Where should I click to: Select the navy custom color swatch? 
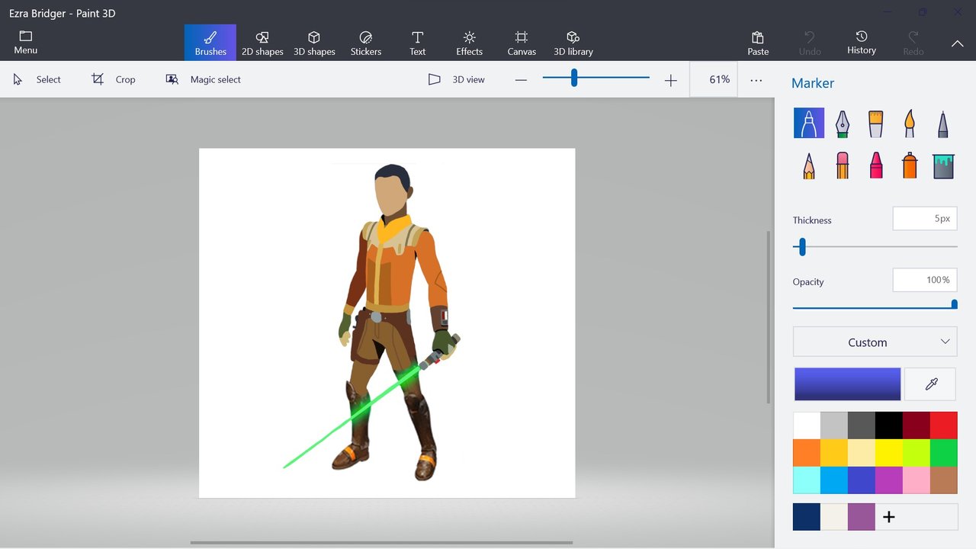pyautogui.click(x=807, y=517)
